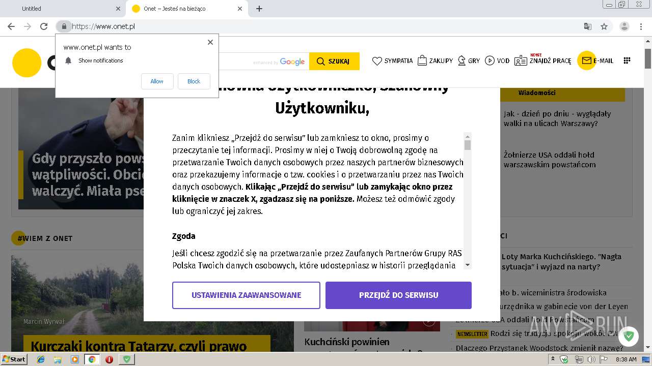Click the 8:38 AM system clock
Viewport: 652px width, 366px height.
tap(626, 359)
